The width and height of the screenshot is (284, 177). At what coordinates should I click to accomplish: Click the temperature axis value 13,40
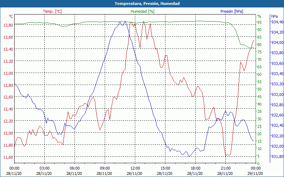click(x=8, y=49)
